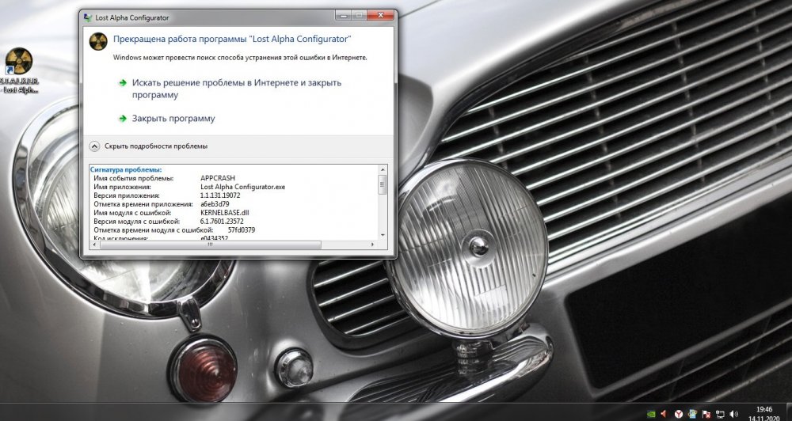The width and height of the screenshot is (792, 421).
Task: Collapse details via 'Скрыть подробности проблемы' chevron
Action: point(94,146)
